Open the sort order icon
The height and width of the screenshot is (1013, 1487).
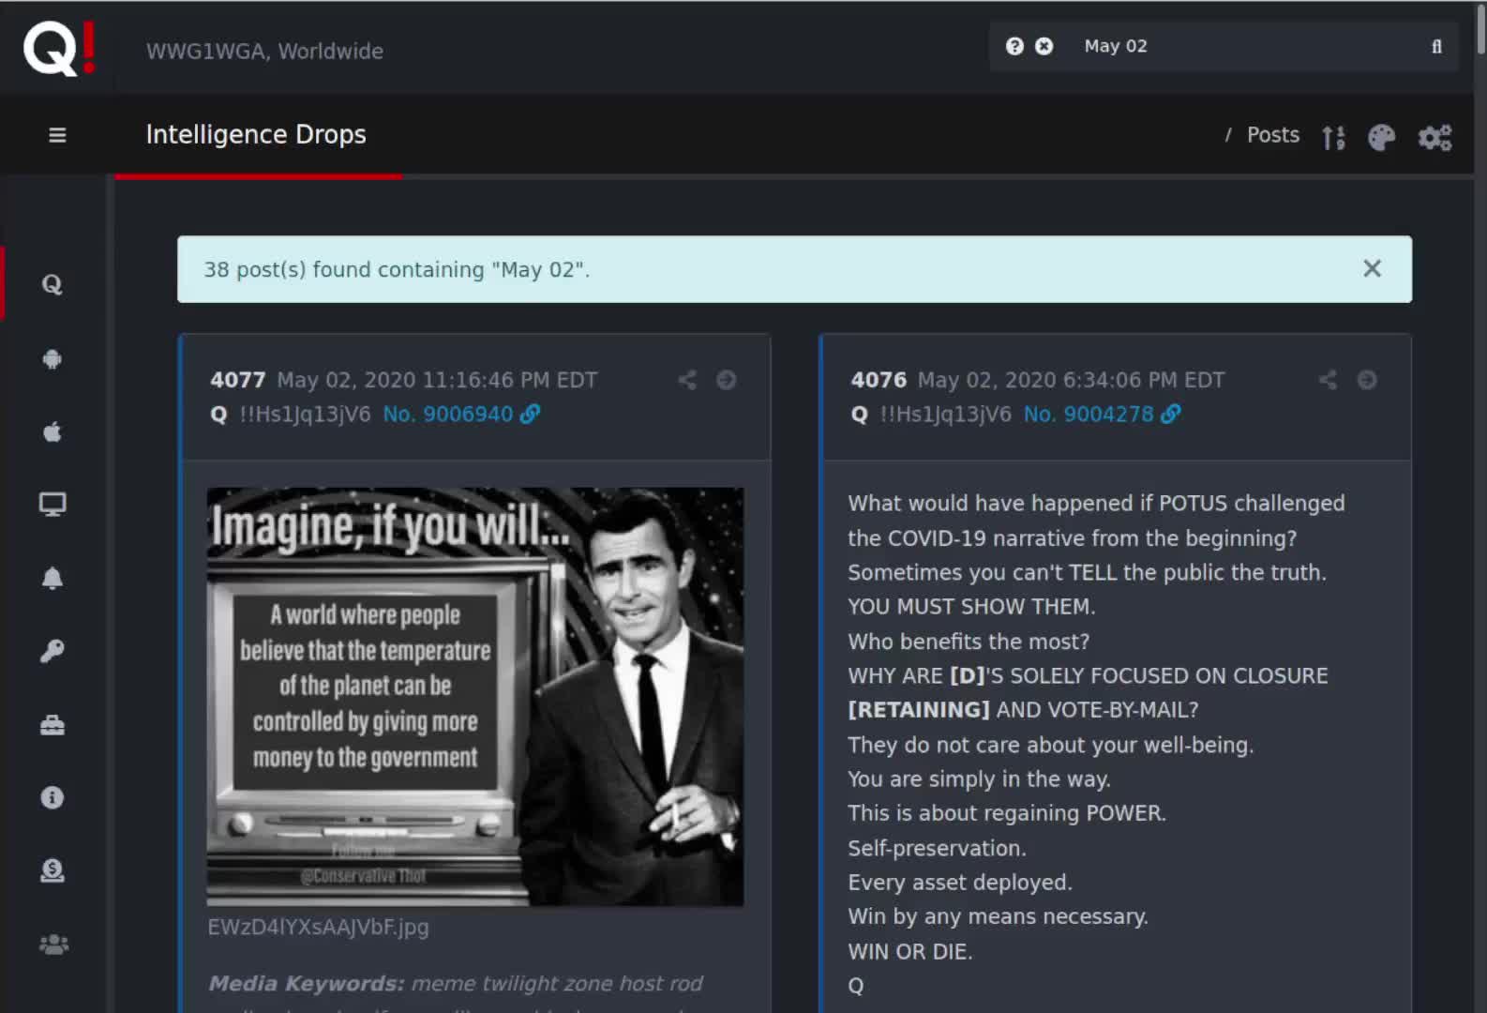1333,138
